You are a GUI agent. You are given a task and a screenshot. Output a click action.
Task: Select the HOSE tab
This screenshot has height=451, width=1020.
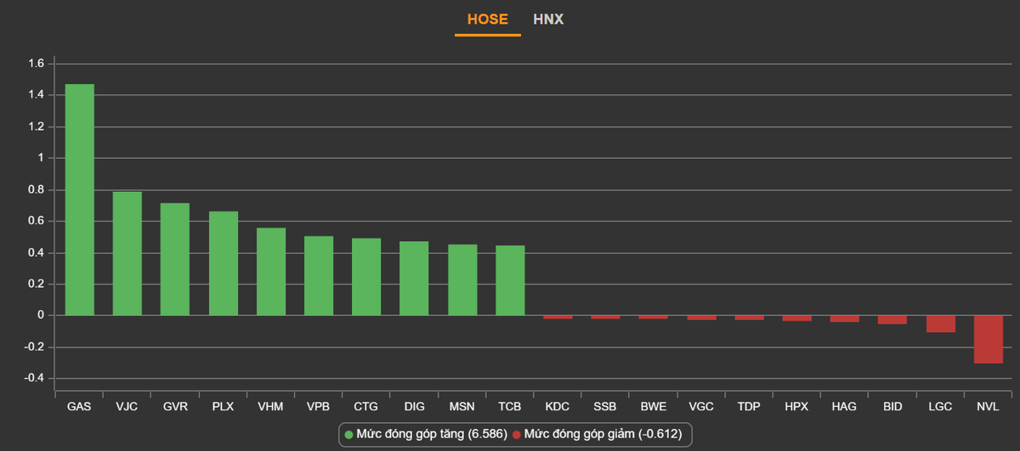tap(487, 20)
